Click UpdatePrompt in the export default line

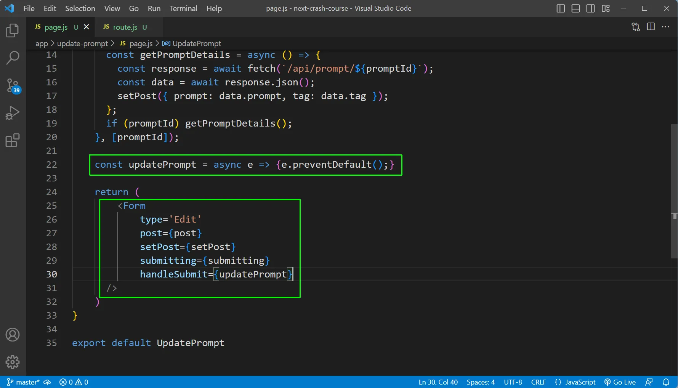coord(191,343)
